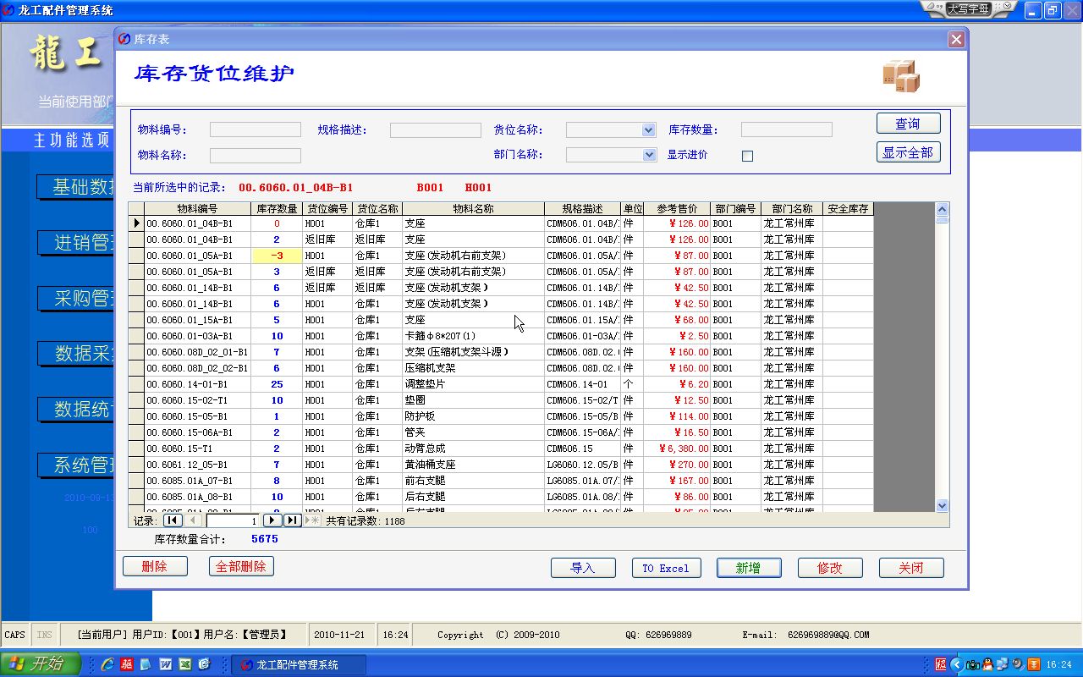Click the 导入 button
Image resolution: width=1083 pixels, height=677 pixels.
(x=583, y=568)
